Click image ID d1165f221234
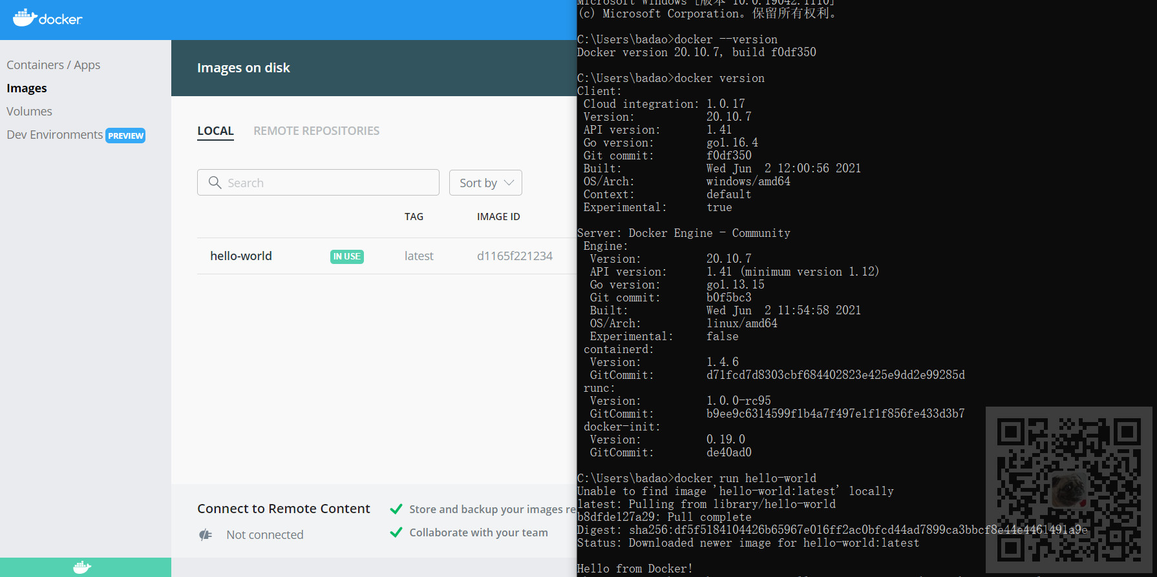The image size is (1157, 577). pyautogui.click(x=515, y=256)
